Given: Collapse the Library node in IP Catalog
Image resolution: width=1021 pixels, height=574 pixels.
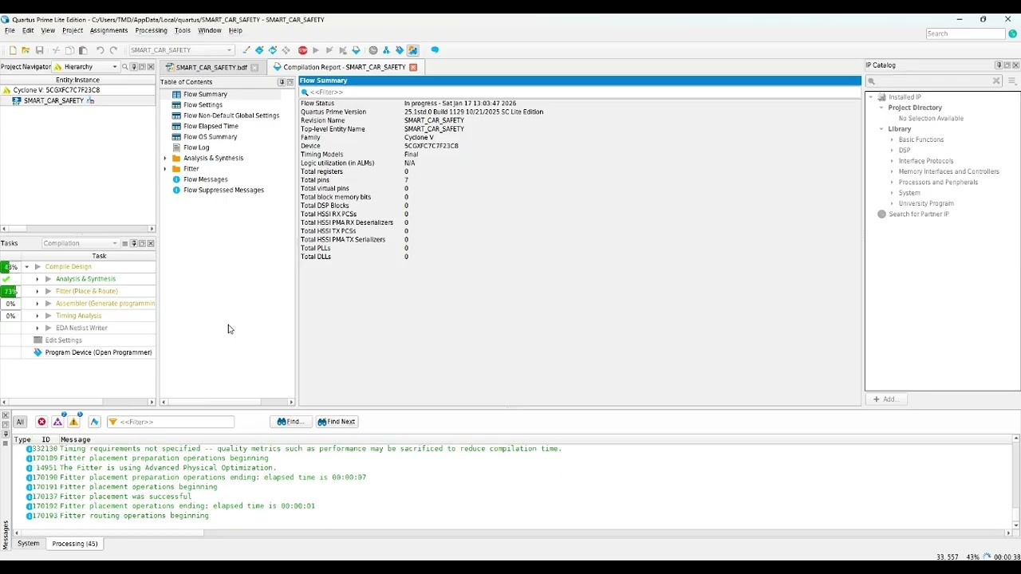Looking at the screenshot, I should pos(881,129).
